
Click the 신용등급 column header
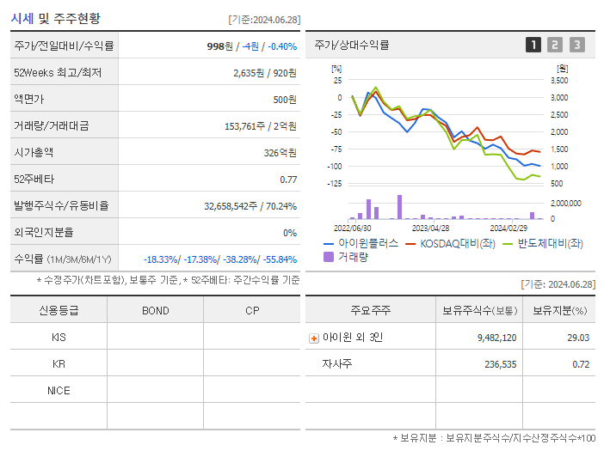point(59,310)
